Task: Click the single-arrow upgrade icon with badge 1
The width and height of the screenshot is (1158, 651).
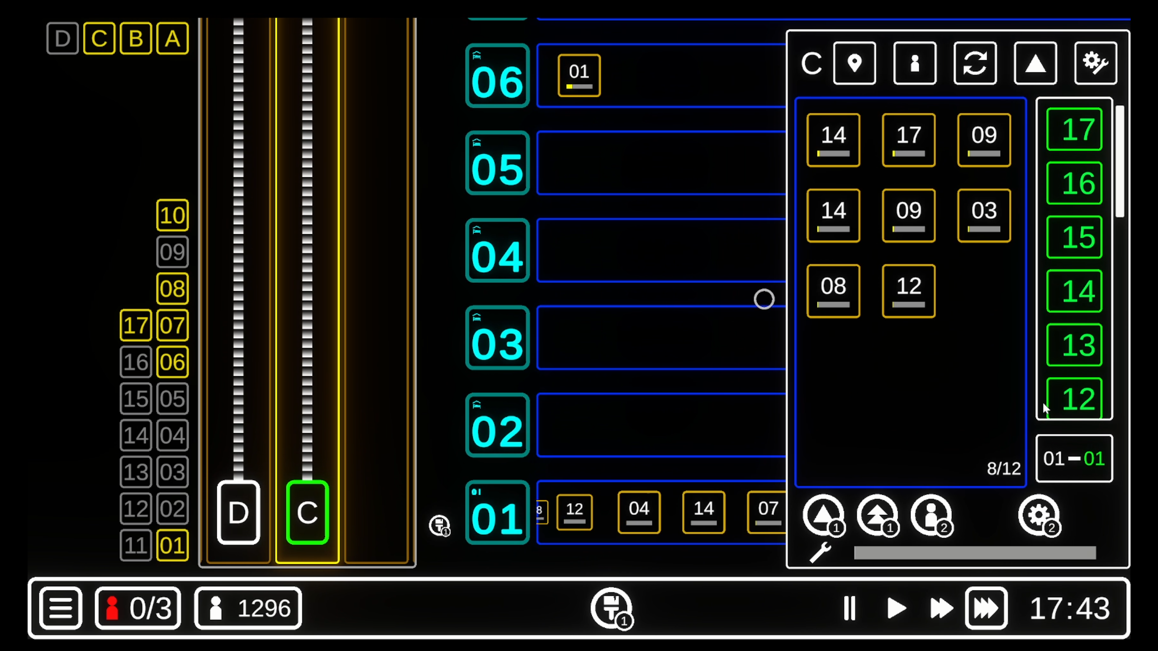Action: point(823,515)
